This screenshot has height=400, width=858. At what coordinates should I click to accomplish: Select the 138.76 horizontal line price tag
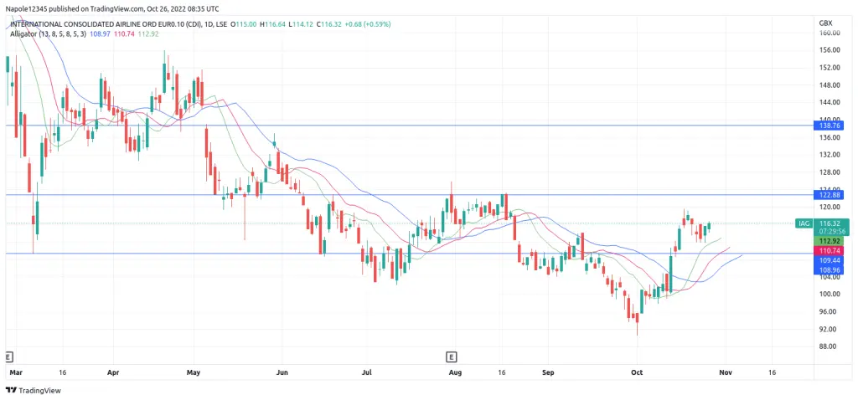(830, 126)
